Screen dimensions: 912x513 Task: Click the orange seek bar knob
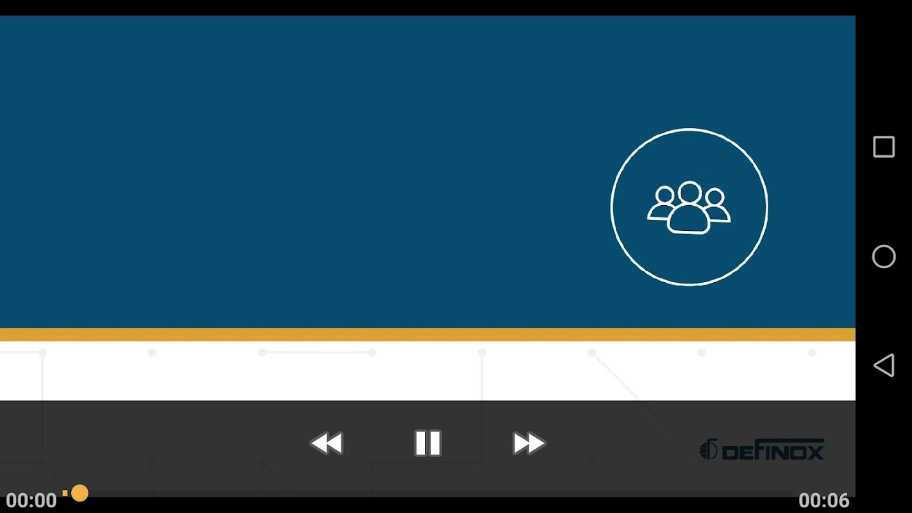click(x=80, y=493)
